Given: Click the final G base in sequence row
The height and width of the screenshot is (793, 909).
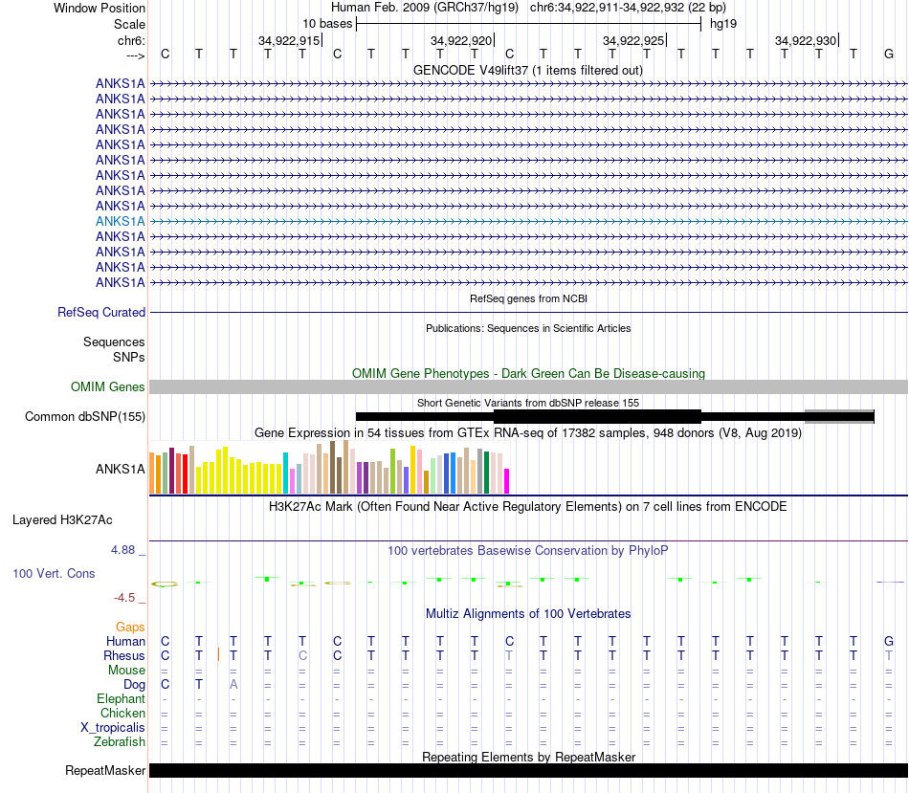Looking at the screenshot, I should coord(889,54).
